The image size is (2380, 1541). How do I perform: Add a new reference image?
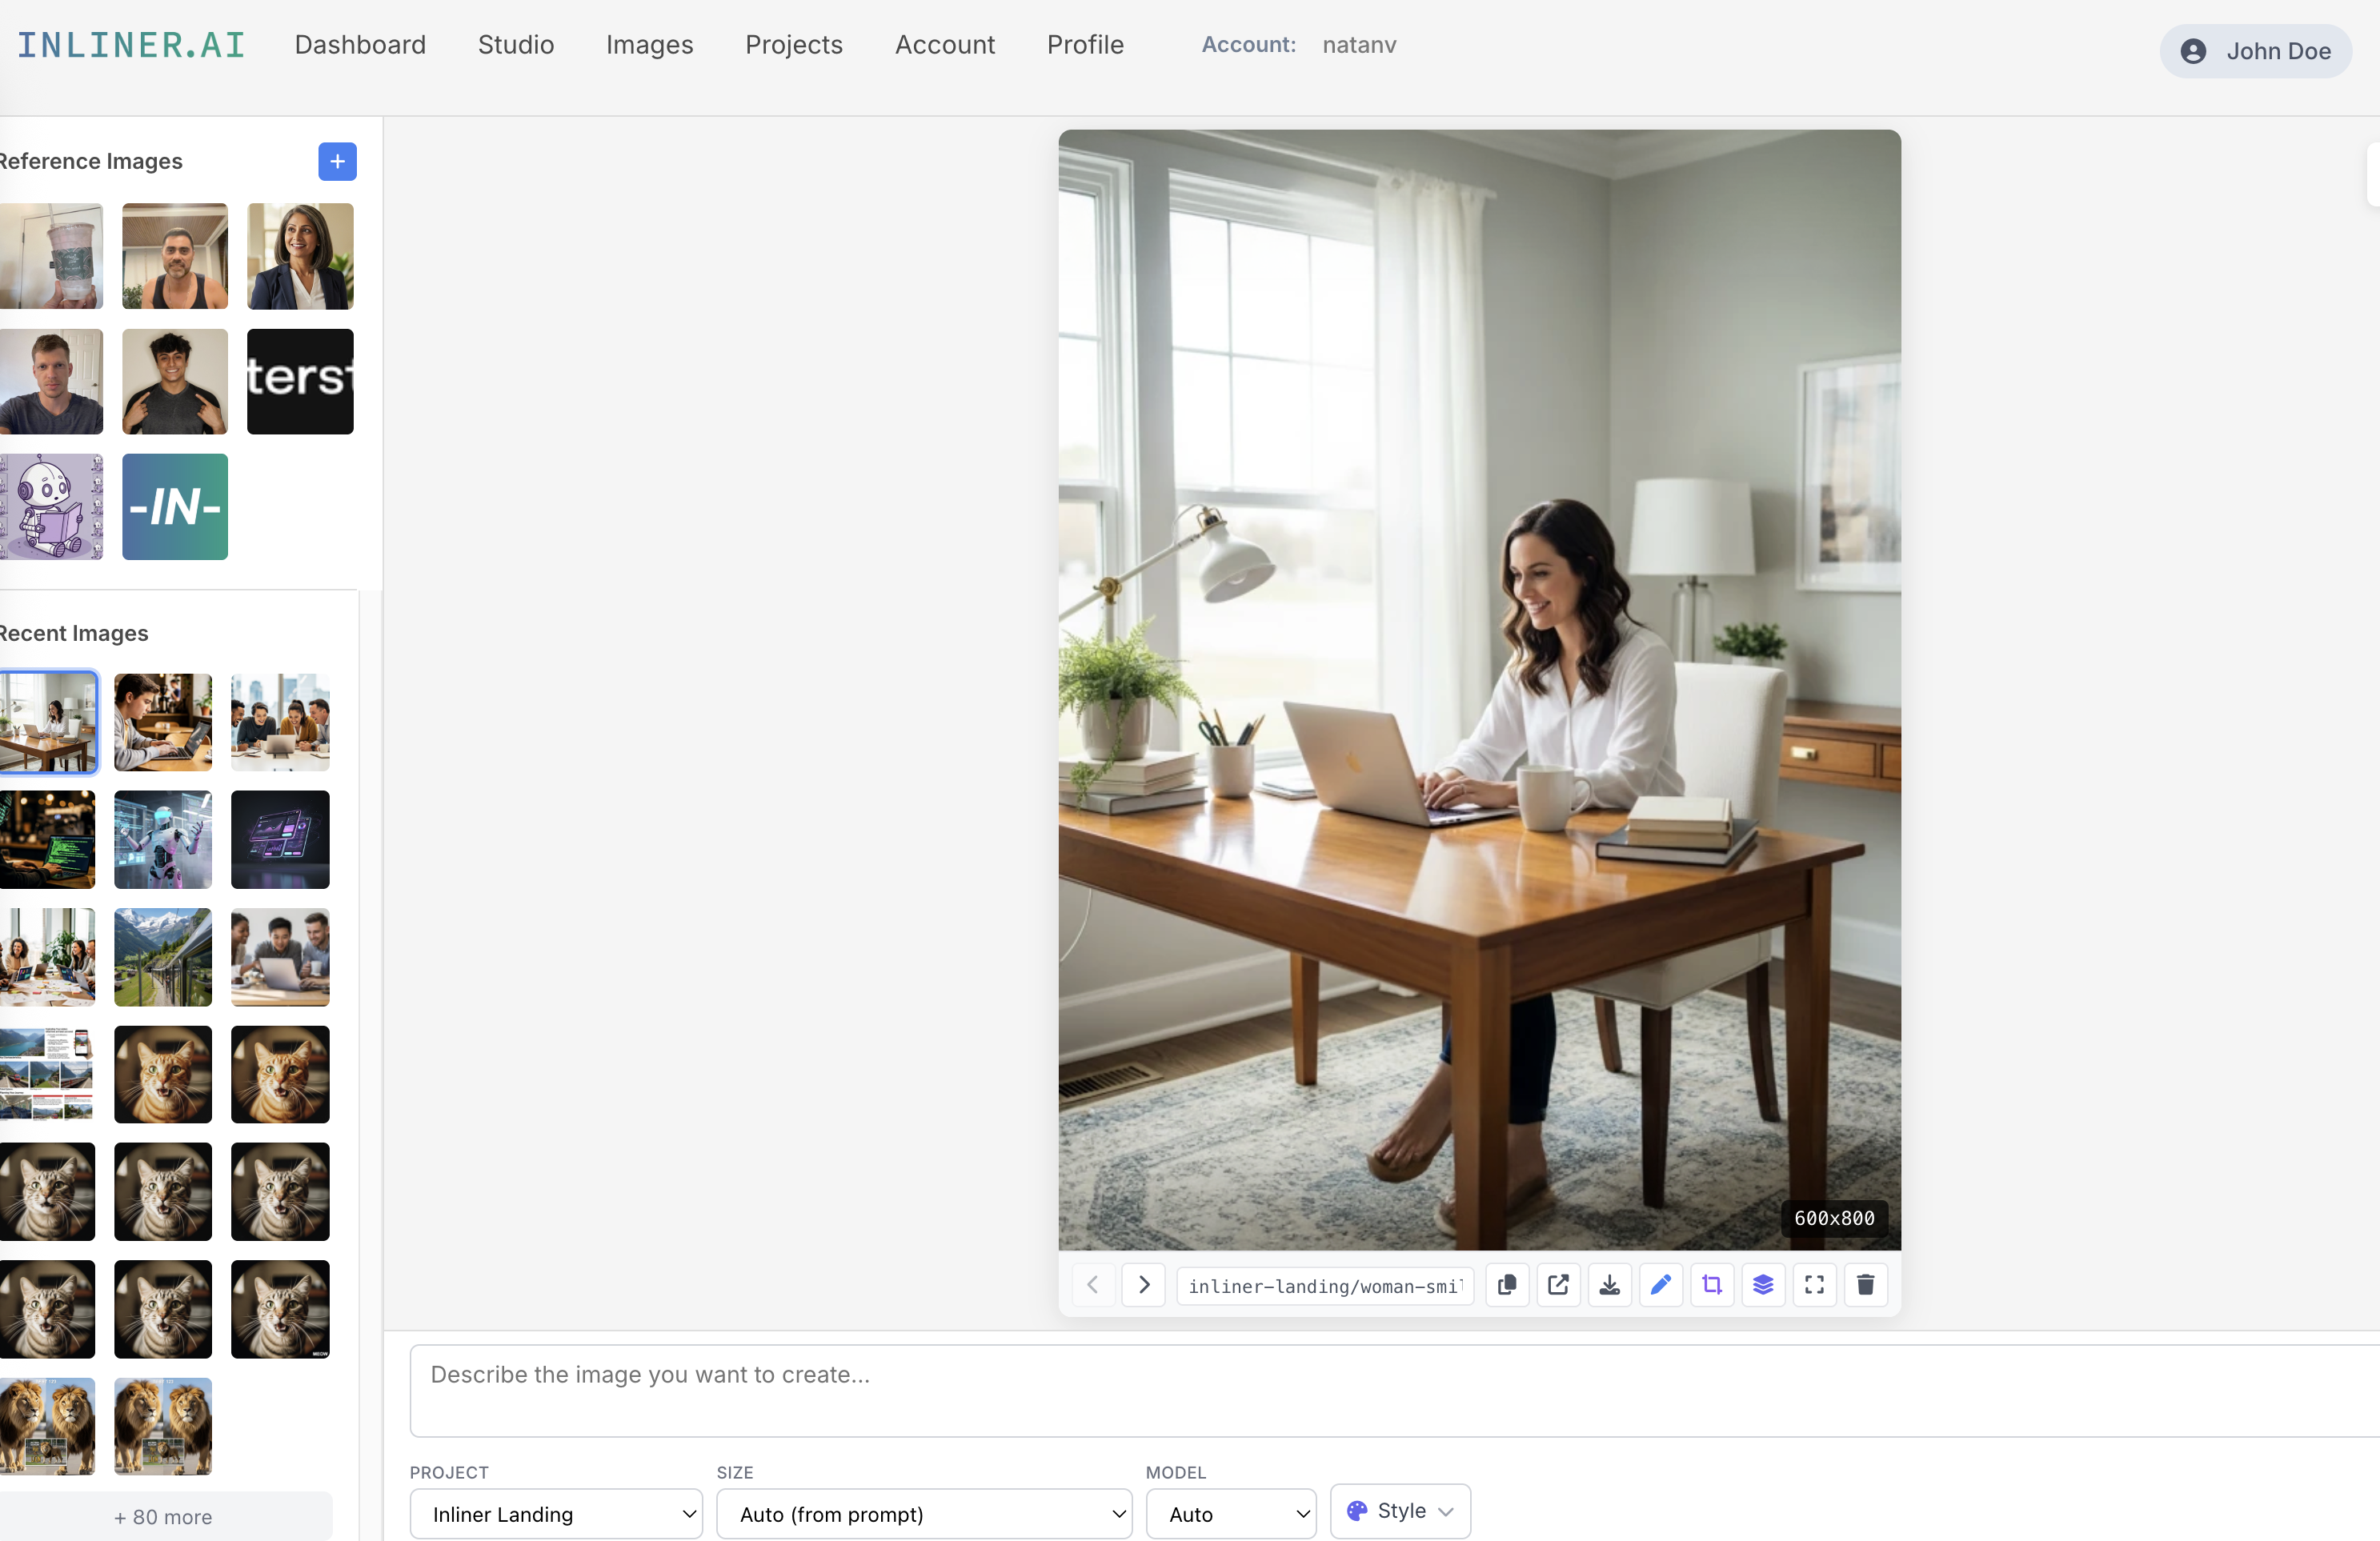point(336,161)
